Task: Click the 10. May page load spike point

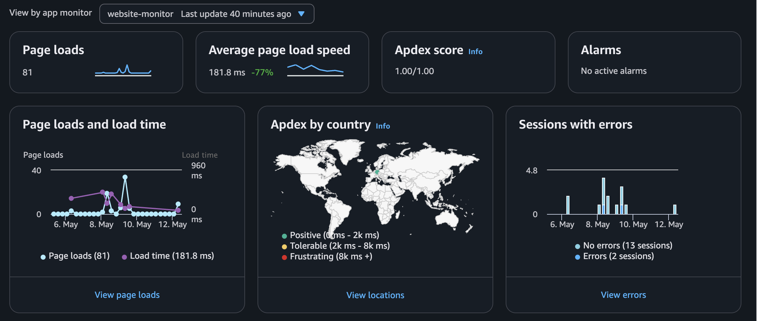Action: pos(125,177)
